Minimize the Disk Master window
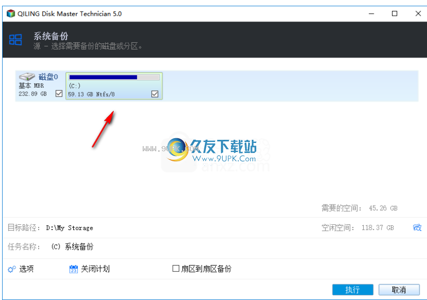 click(372, 14)
